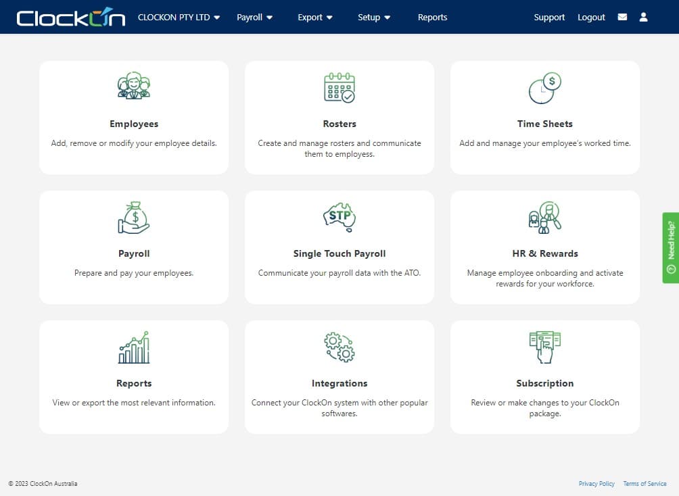679x496 pixels.
Task: Open the Privacy Policy link
Action: [x=596, y=483]
